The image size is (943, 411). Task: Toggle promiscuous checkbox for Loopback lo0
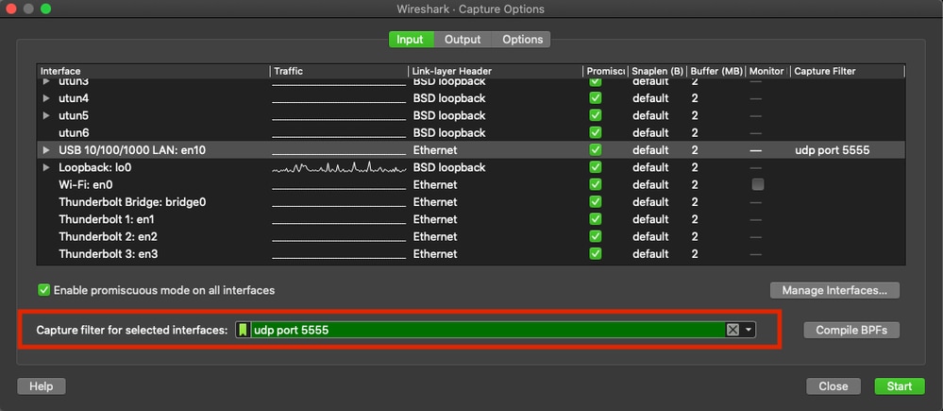click(595, 167)
